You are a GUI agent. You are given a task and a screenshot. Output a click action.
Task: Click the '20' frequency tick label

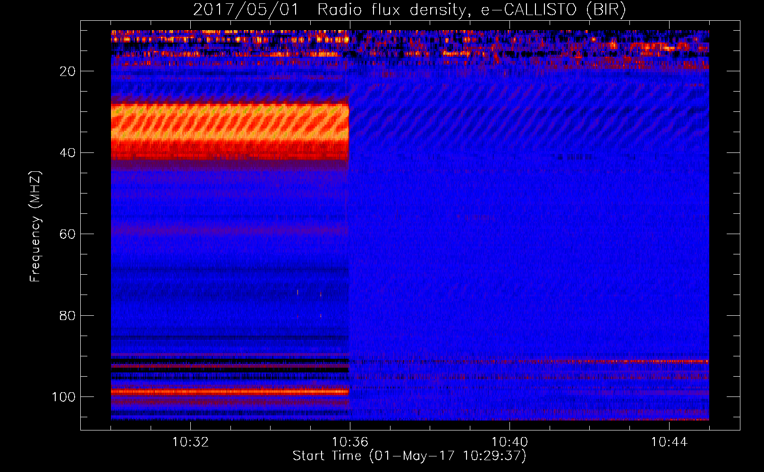point(68,71)
